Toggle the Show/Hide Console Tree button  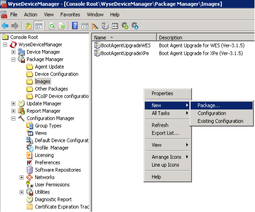point(38,26)
